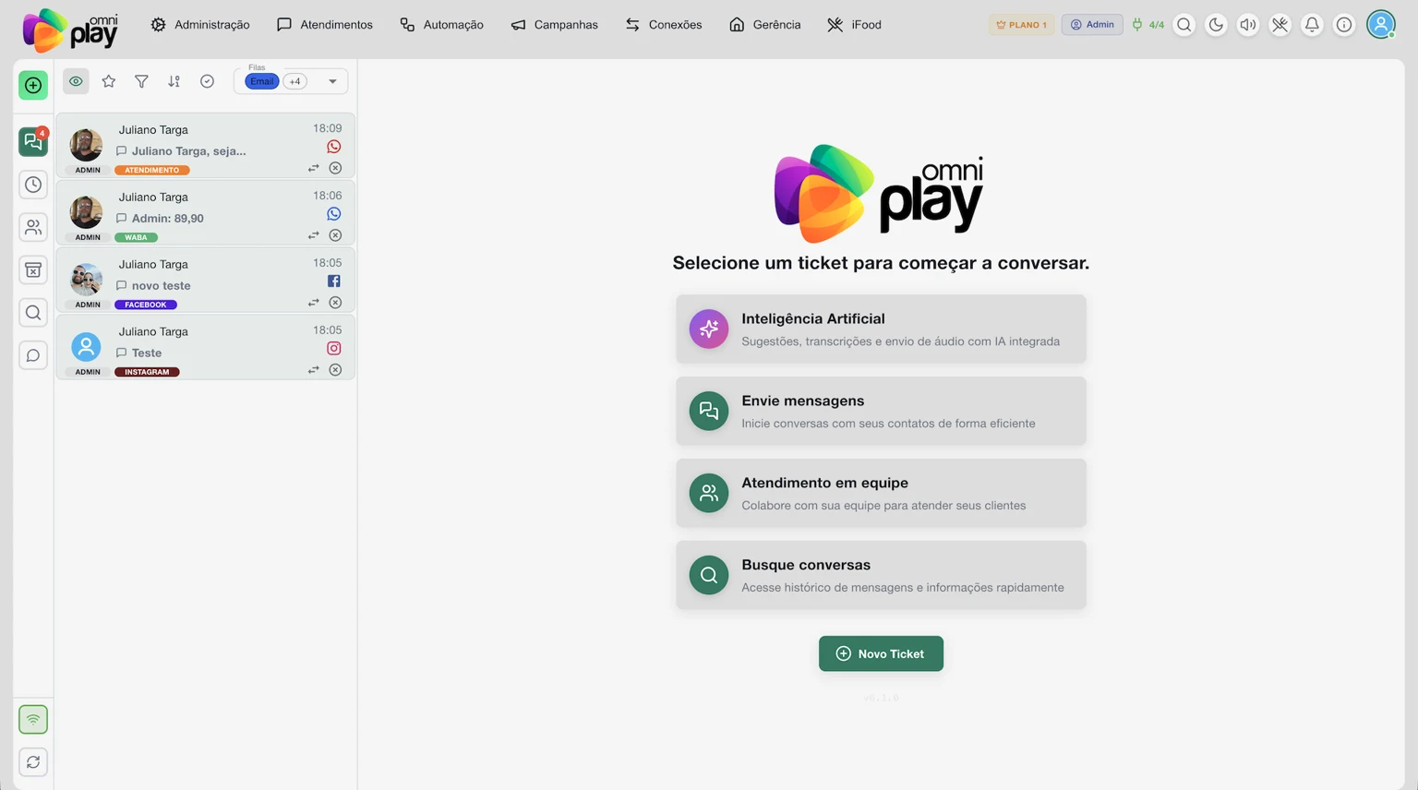Image resolution: width=1418 pixels, height=790 pixels.
Task: Open the funnel filter icon
Action: [141, 81]
